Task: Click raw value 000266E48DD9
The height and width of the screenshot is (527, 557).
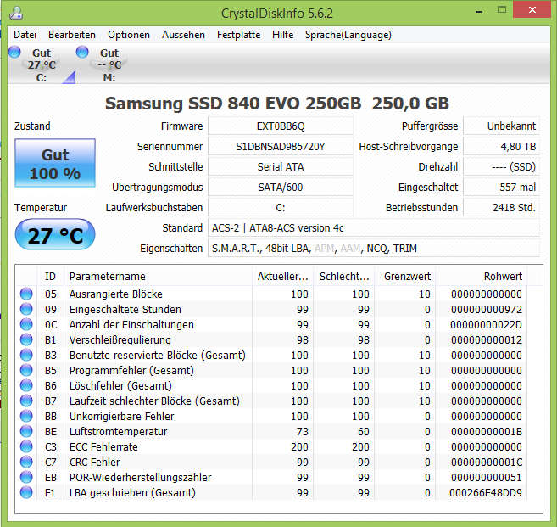Action: [x=486, y=492]
